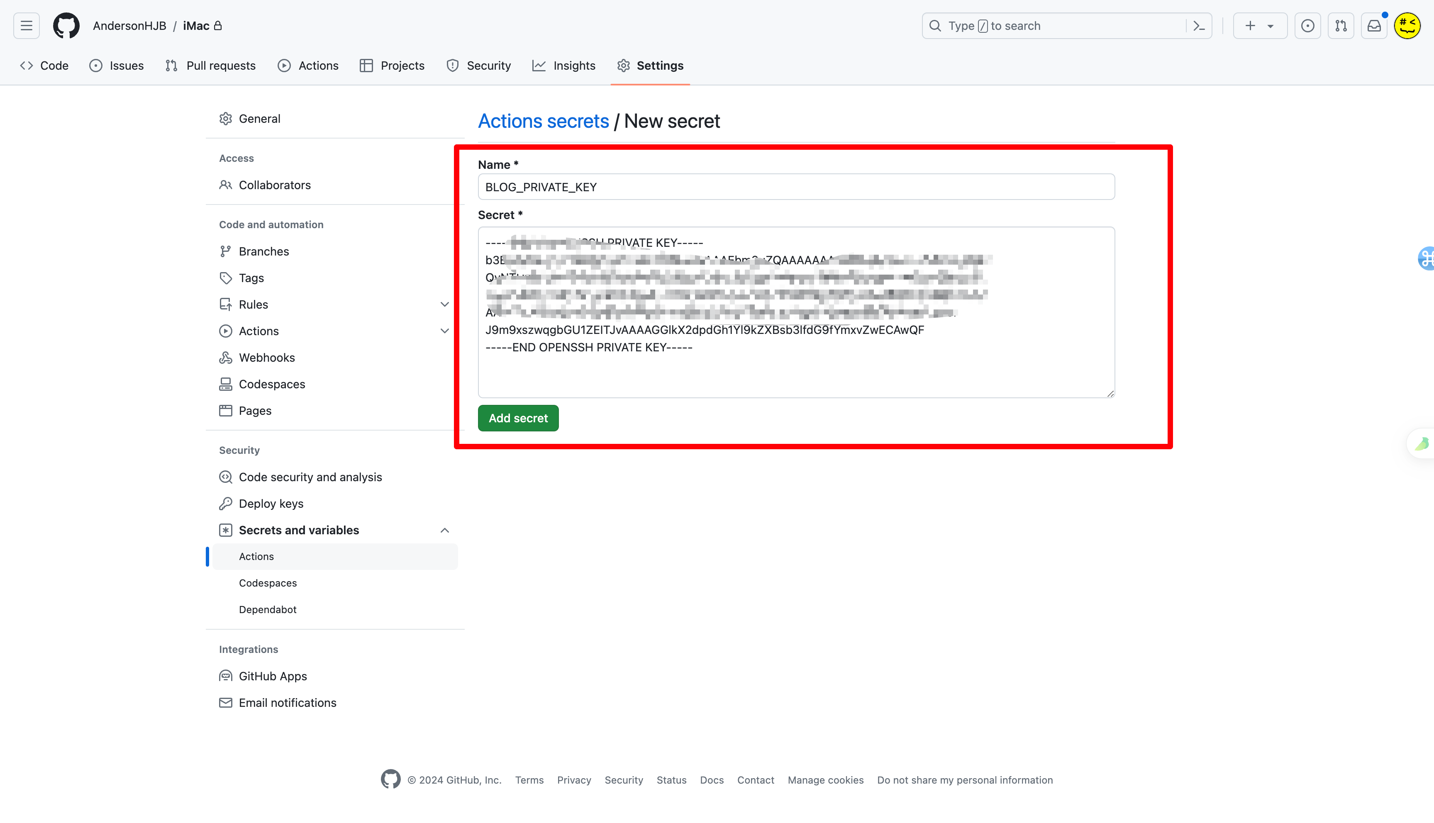Switch to the repository Actions tab

point(308,66)
